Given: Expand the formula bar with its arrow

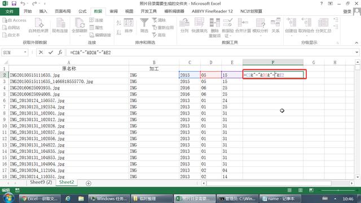Looking at the screenshot, I should pyautogui.click(x=356, y=52).
